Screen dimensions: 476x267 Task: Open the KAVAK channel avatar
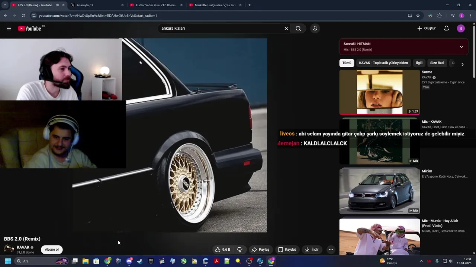tap(9, 249)
